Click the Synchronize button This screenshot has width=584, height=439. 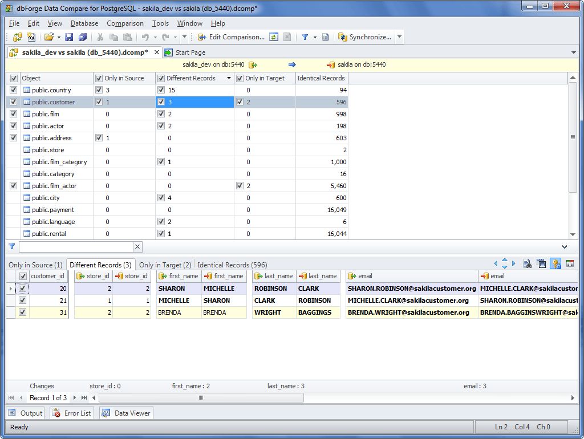point(365,37)
